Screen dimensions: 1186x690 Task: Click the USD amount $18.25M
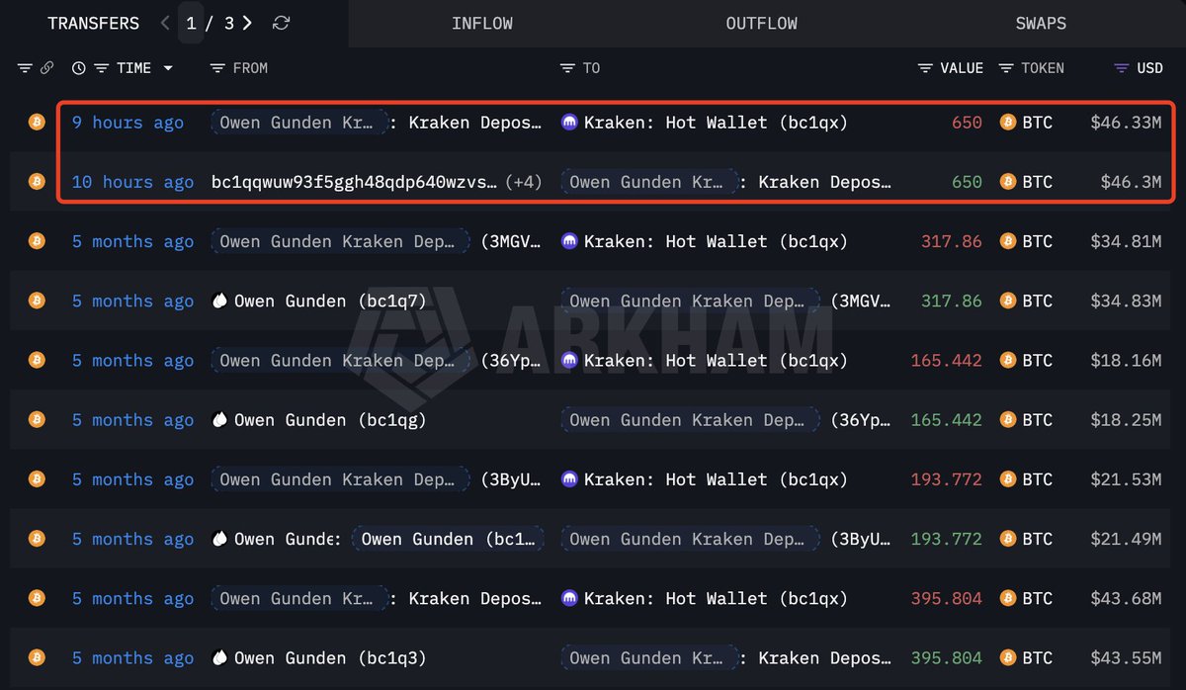(1126, 420)
